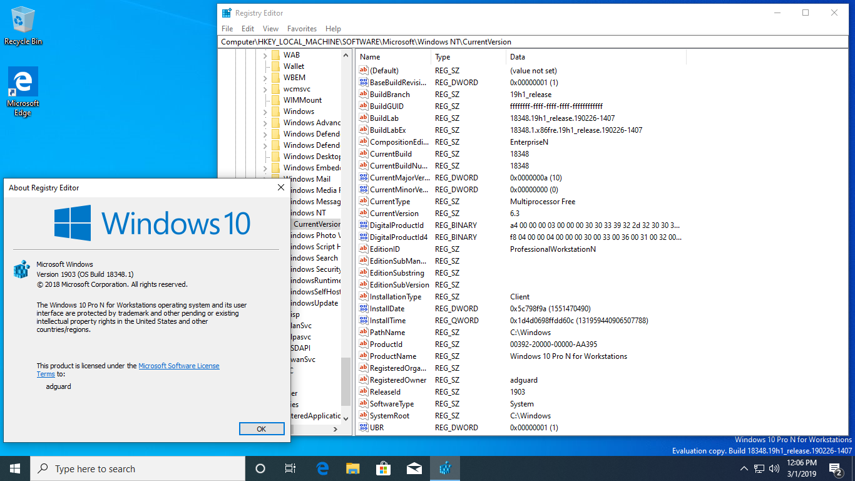Open the File menu

point(227,29)
